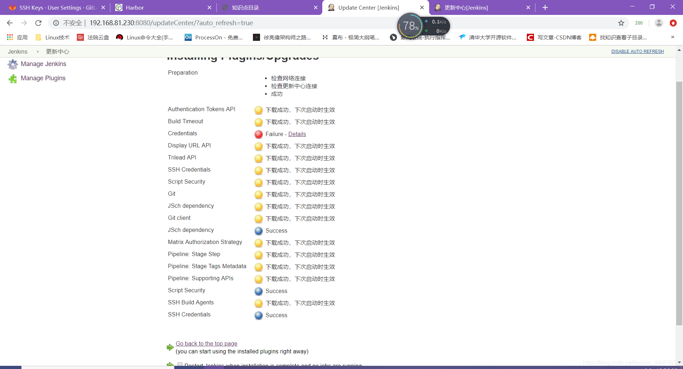Click the Manage Jenkins gear icon
This screenshot has width=683, height=369.
pyautogui.click(x=13, y=64)
